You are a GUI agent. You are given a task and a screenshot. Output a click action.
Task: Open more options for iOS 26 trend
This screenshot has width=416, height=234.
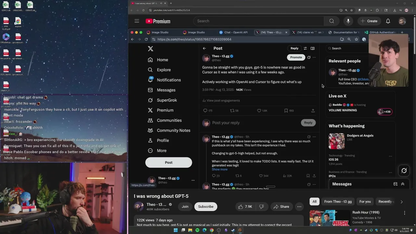(390, 156)
